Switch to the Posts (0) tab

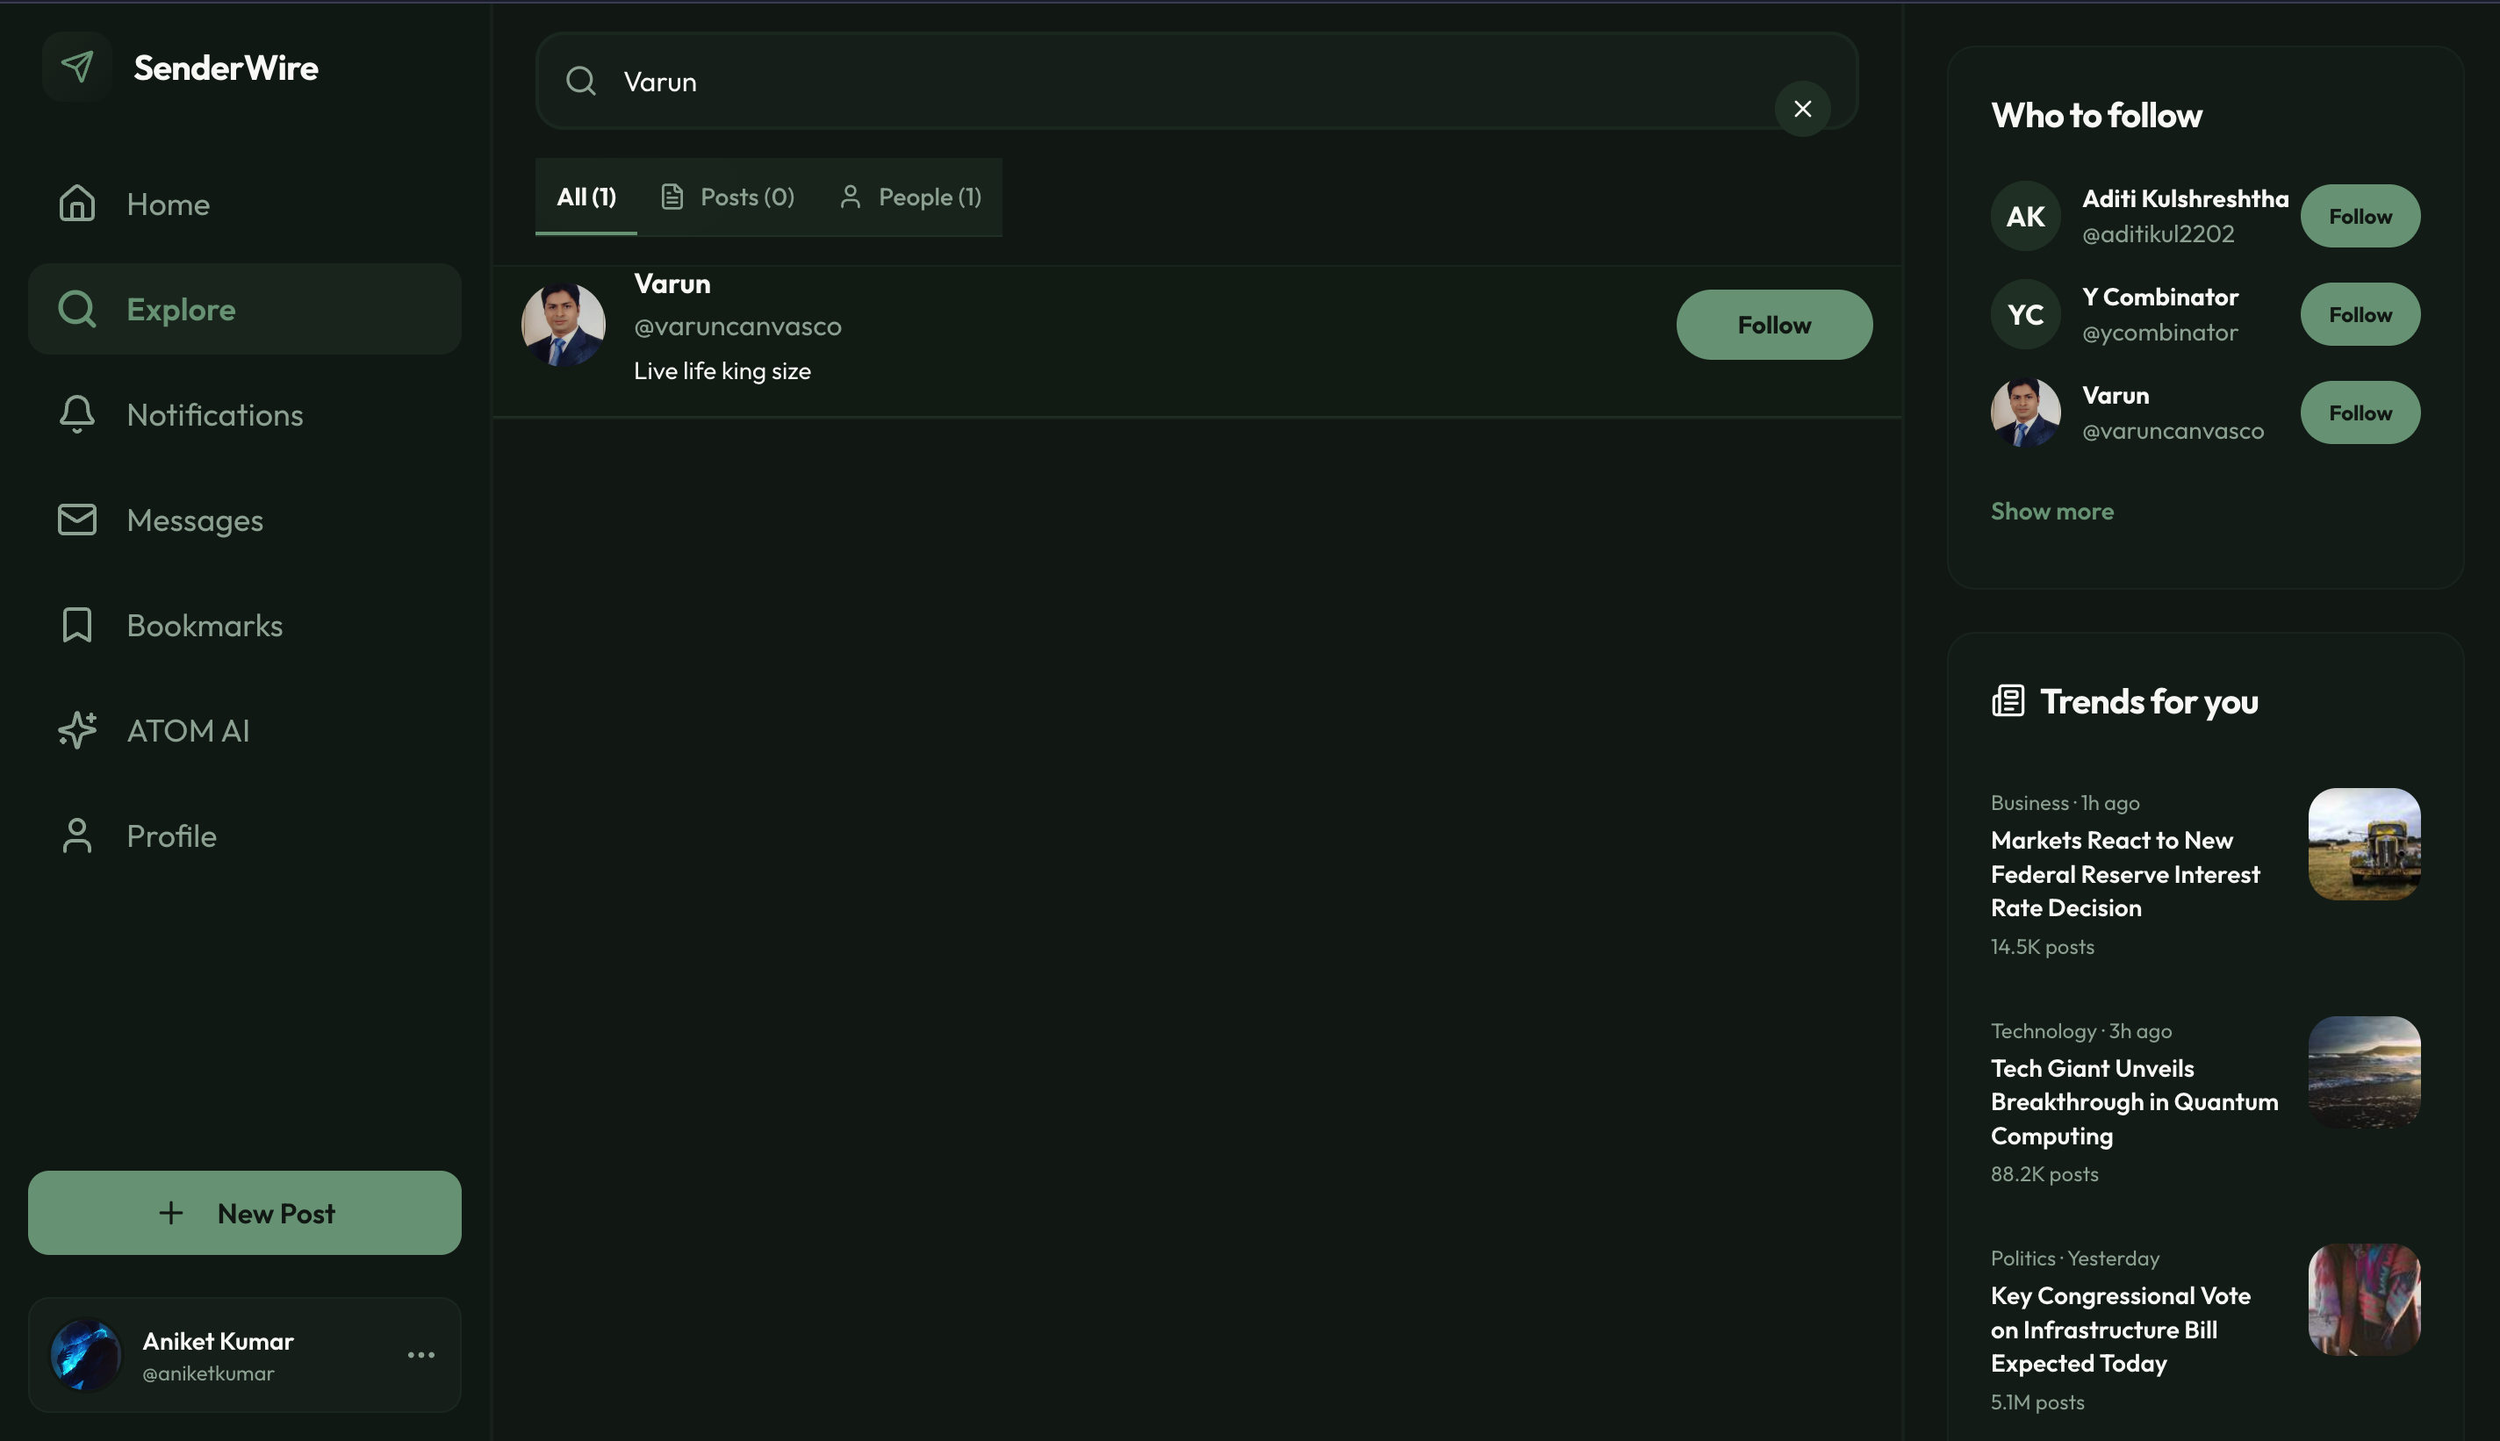(728, 197)
